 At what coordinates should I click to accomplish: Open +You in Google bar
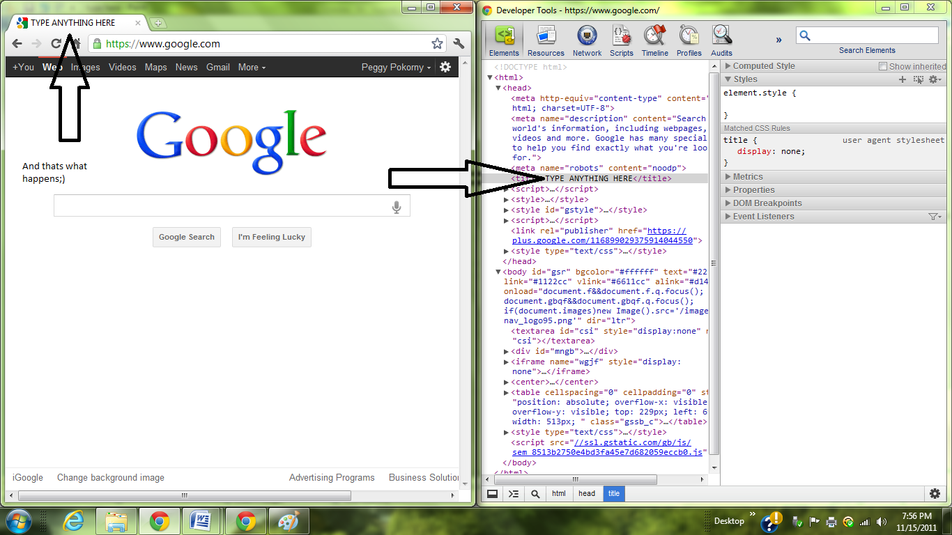click(23, 68)
